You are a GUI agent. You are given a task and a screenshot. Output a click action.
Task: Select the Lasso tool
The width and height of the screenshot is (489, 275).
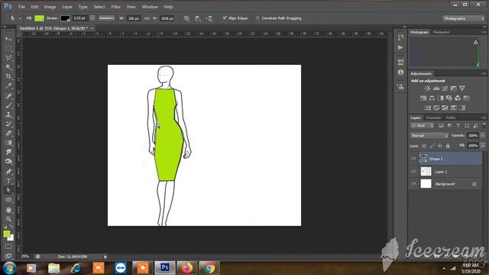[8, 58]
